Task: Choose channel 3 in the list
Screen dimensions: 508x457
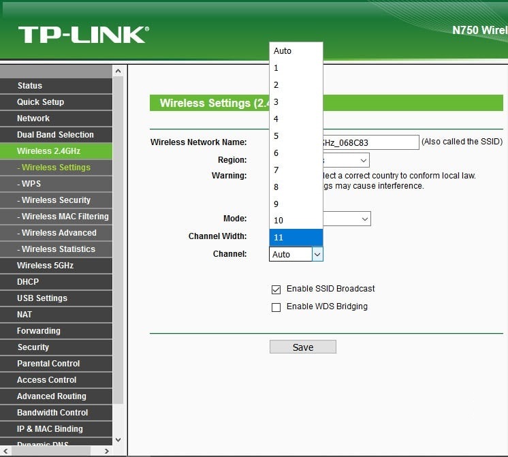Action: coord(296,101)
